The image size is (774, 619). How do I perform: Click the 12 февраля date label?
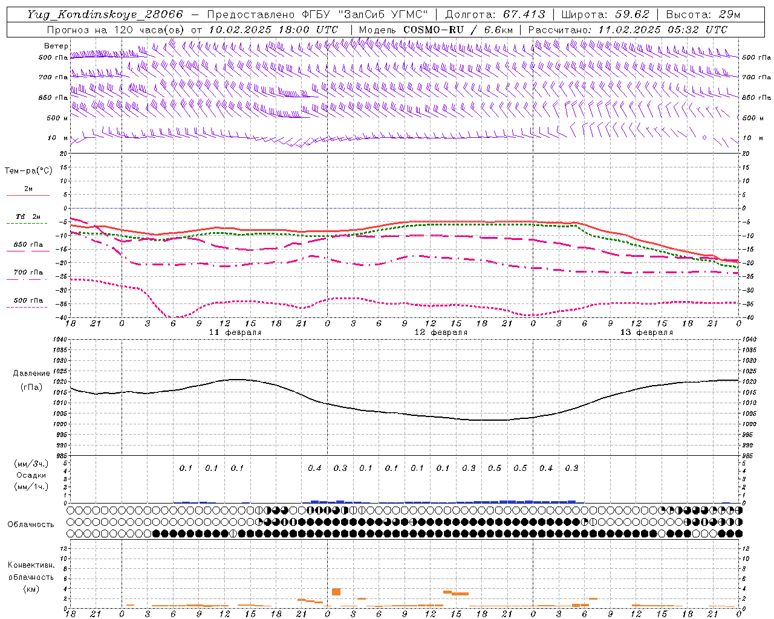(441, 332)
